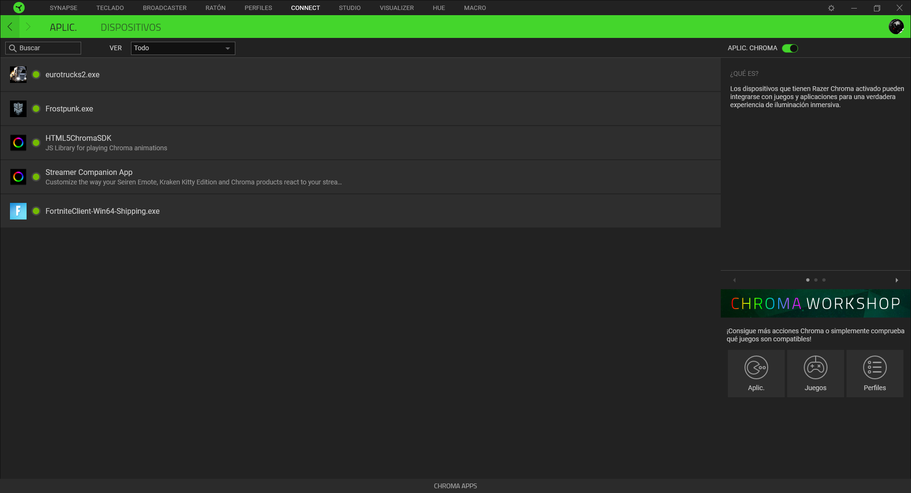This screenshot has height=493, width=911.
Task: Restore the Synapse window size
Action: 877,8
